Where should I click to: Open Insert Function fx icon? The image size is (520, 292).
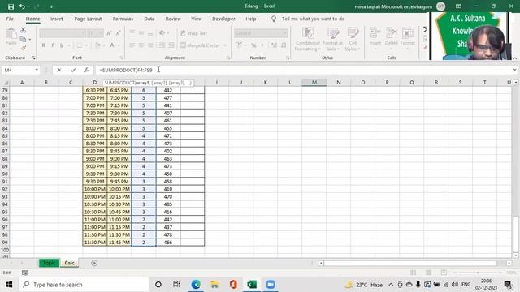87,70
